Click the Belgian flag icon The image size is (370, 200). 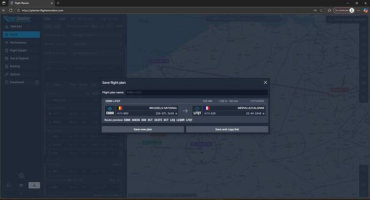pyautogui.click(x=120, y=108)
